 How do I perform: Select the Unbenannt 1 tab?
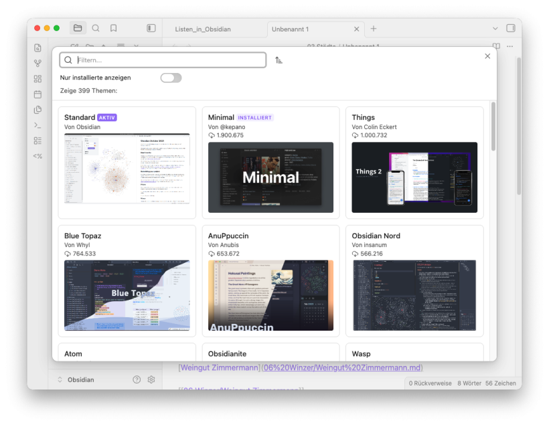291,29
